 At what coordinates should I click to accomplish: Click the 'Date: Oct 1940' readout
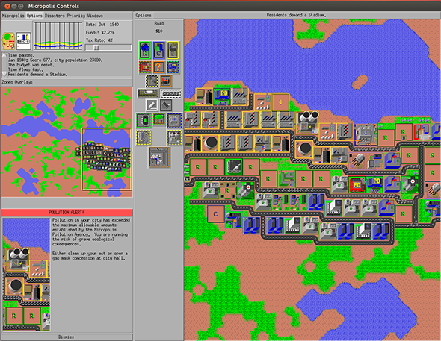pos(102,25)
